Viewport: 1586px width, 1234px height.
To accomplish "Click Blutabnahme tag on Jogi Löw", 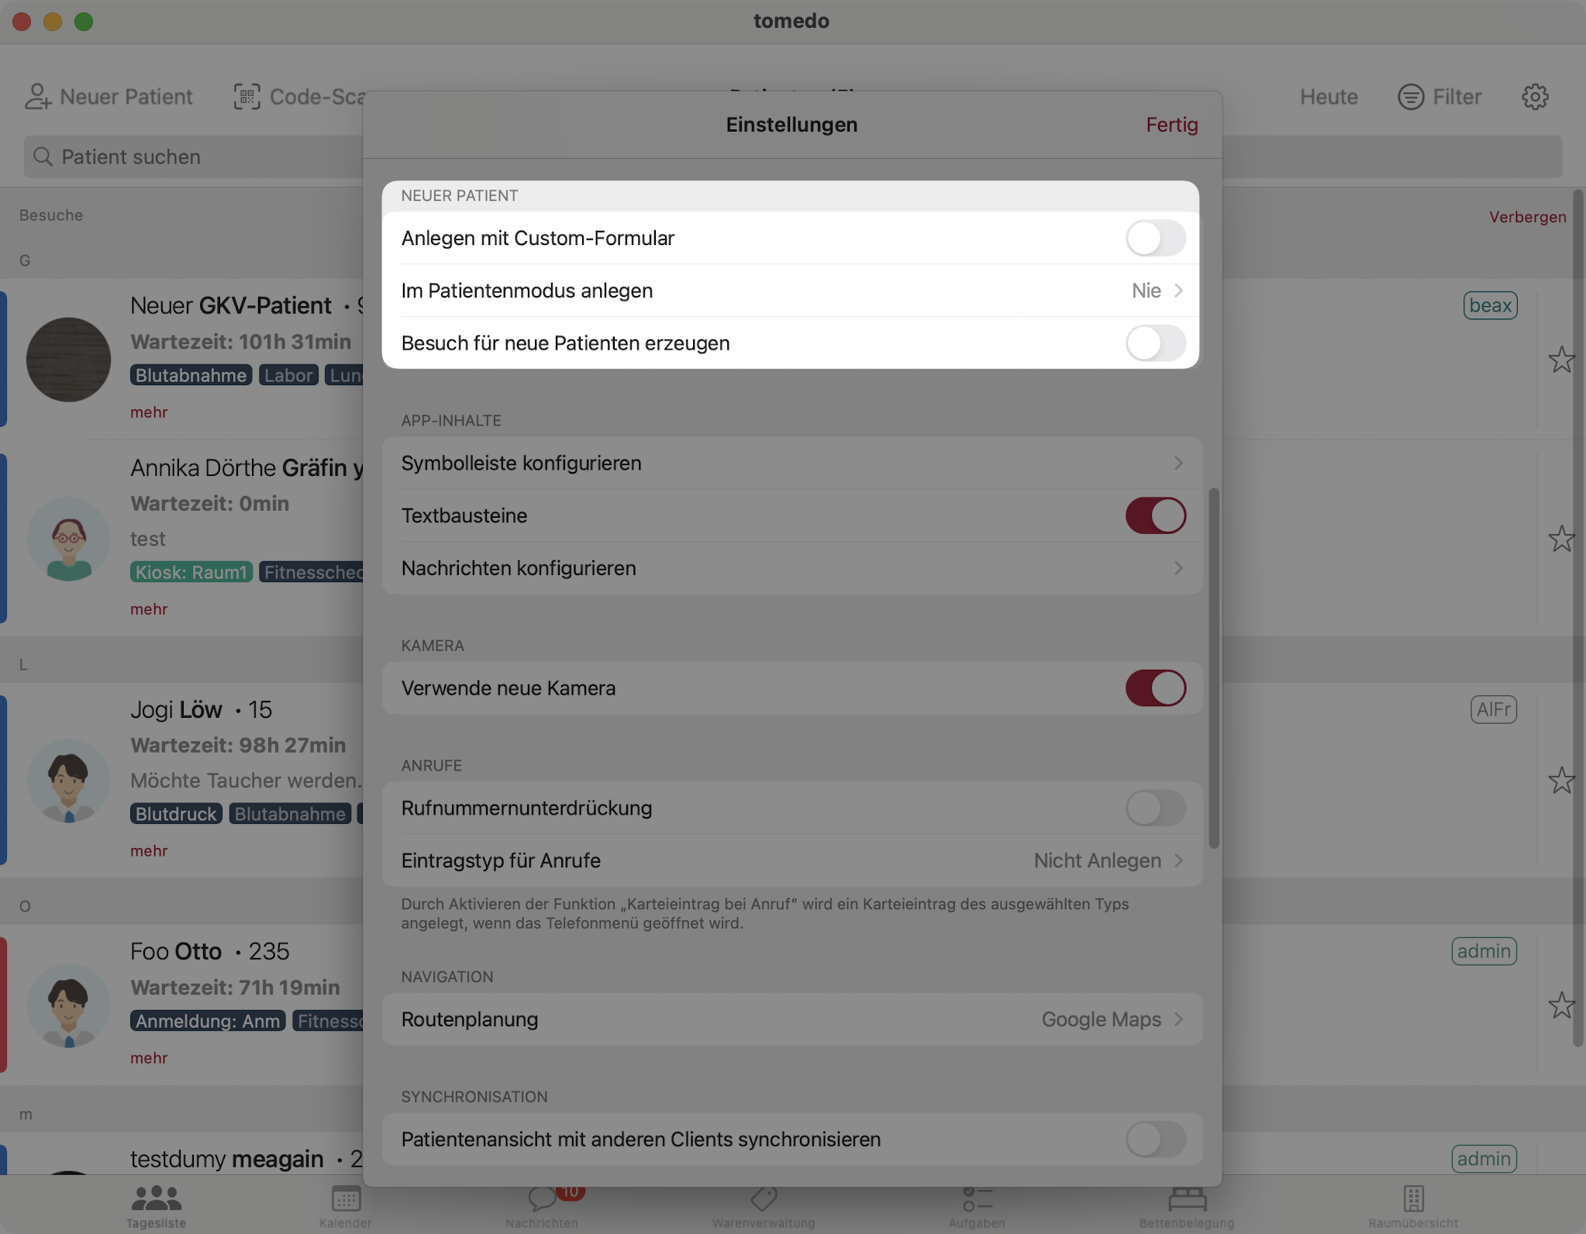I will (x=290, y=814).
